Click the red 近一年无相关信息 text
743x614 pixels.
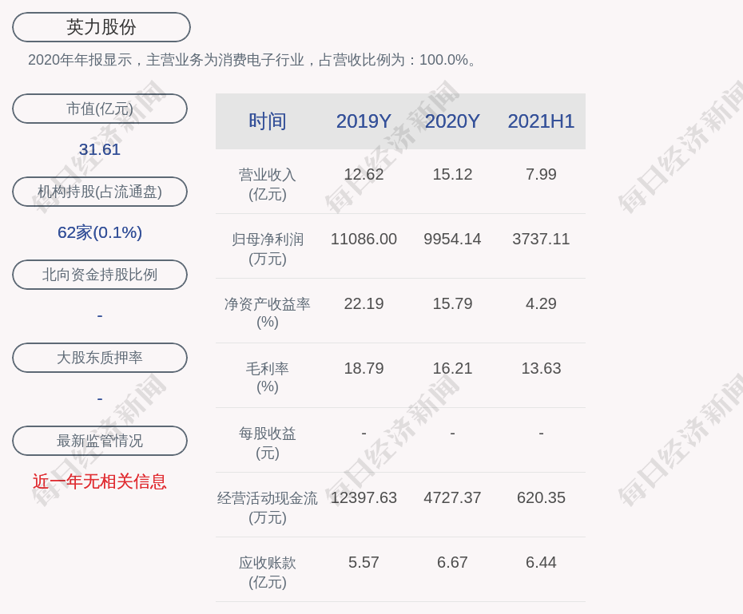[100, 481]
